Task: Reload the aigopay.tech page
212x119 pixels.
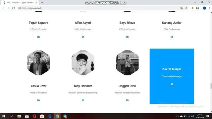Action: click(13, 8)
